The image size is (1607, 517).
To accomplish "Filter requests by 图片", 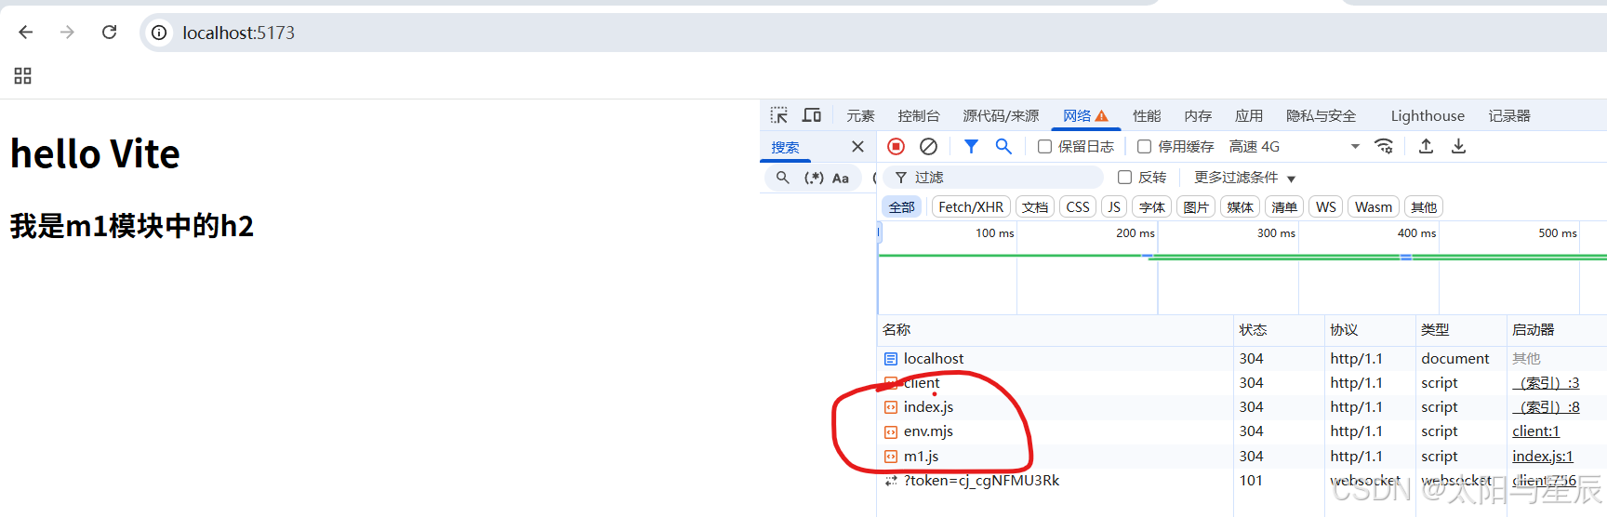I will click(1196, 207).
